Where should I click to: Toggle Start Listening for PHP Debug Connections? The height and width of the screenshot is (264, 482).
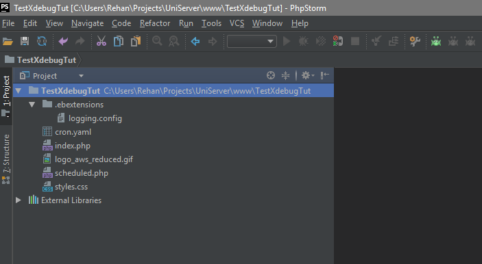[x=337, y=41]
